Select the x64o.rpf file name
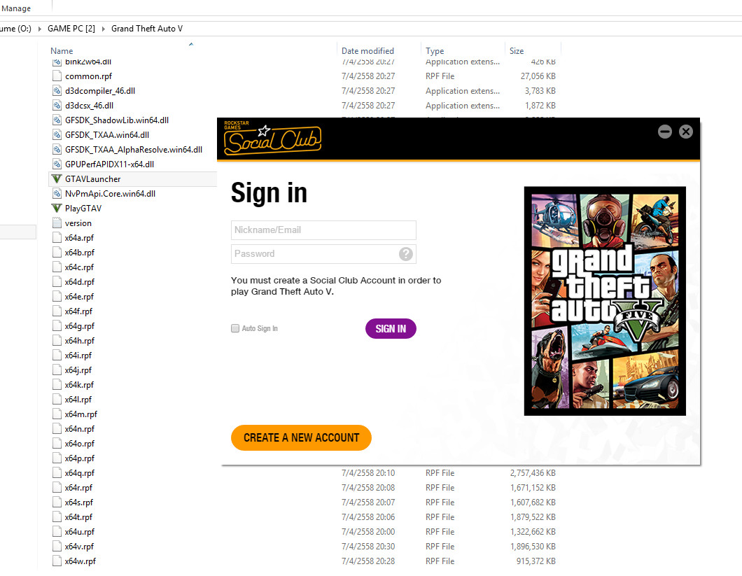The image size is (742, 576). click(x=80, y=444)
